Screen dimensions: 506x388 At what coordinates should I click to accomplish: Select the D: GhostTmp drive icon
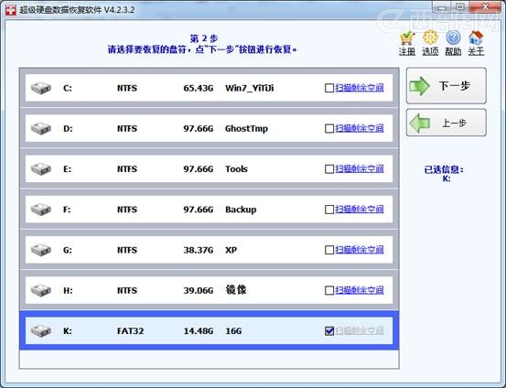[41, 128]
